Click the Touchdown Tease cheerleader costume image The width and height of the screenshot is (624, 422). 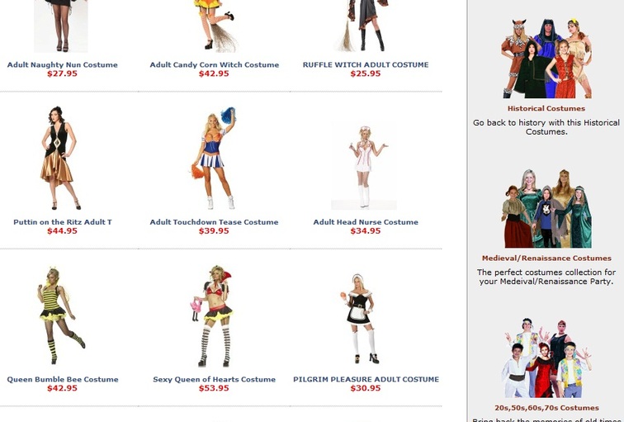[x=213, y=158]
